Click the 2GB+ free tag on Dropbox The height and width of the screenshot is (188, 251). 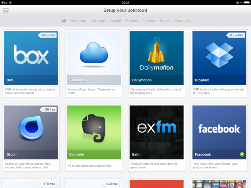pos(236,35)
